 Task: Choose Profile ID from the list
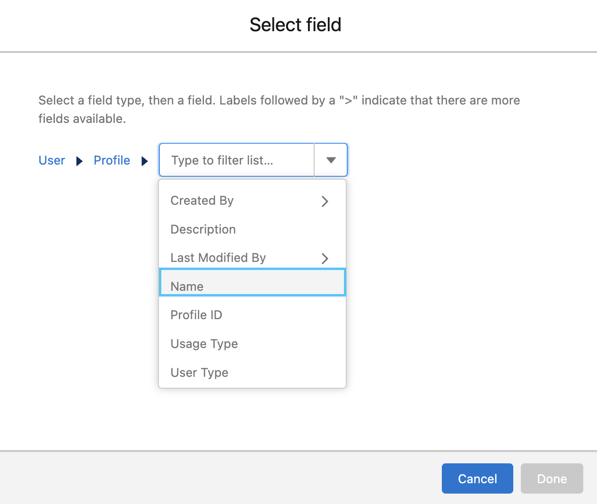[x=196, y=315]
